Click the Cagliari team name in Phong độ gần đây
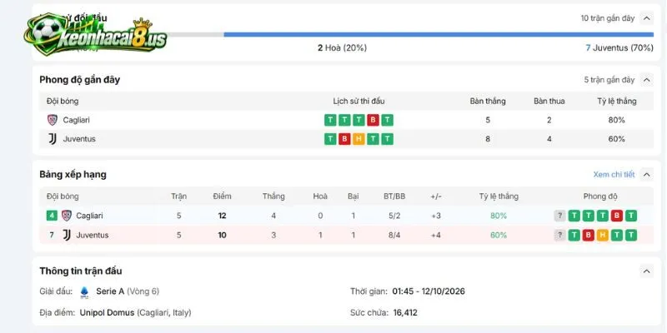The width and height of the screenshot is (667, 333). (76, 120)
